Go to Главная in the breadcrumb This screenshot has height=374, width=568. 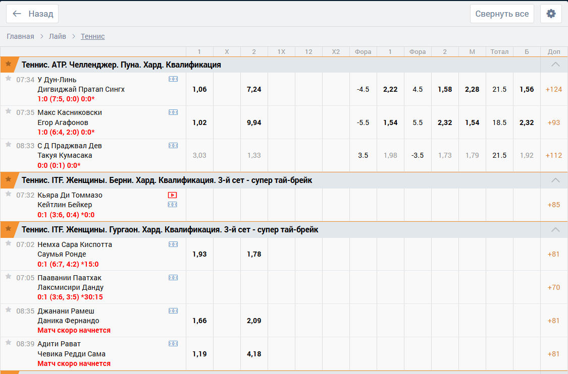pyautogui.click(x=20, y=36)
